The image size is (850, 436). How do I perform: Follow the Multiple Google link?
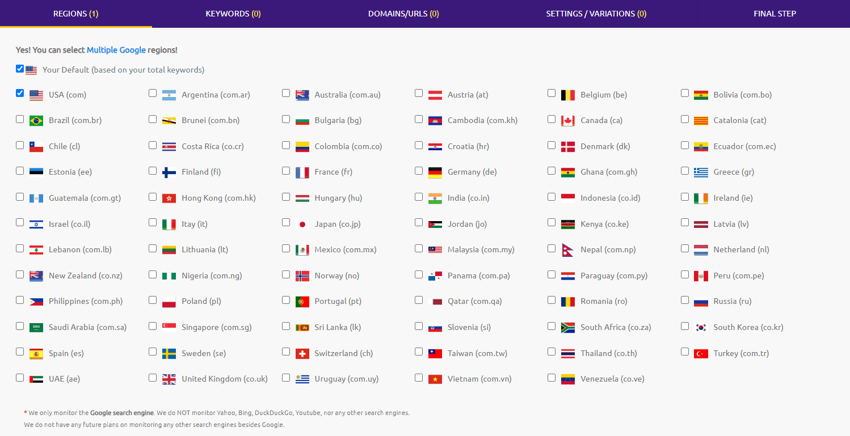(x=116, y=50)
